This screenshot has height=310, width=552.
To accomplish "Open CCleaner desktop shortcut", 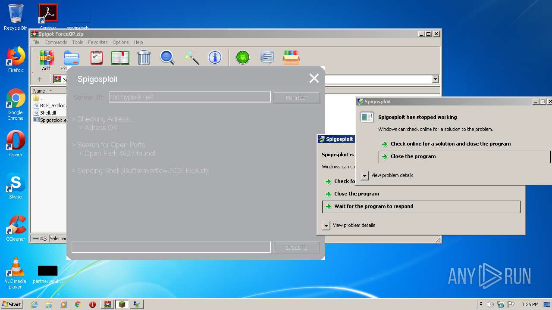I will (x=16, y=228).
